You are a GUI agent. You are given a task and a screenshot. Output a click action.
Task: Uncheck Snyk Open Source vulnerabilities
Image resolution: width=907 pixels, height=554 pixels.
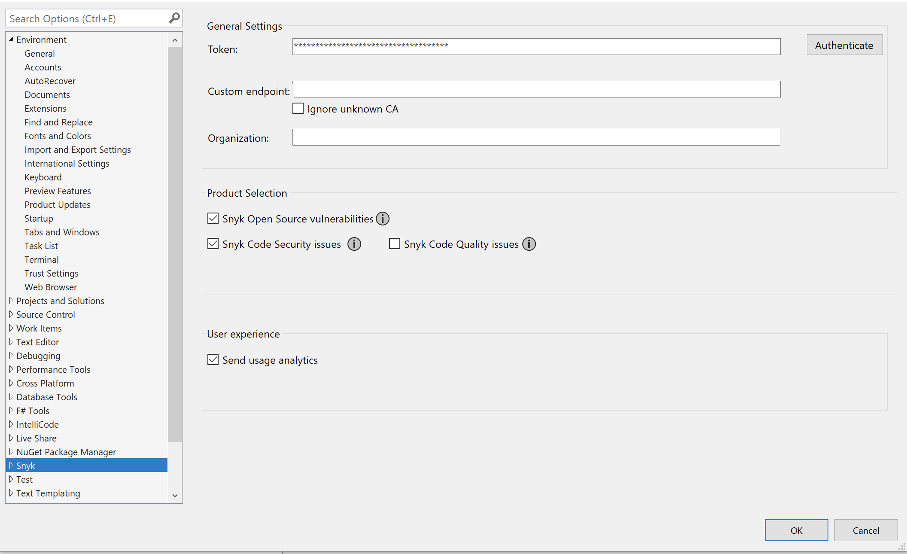click(213, 218)
